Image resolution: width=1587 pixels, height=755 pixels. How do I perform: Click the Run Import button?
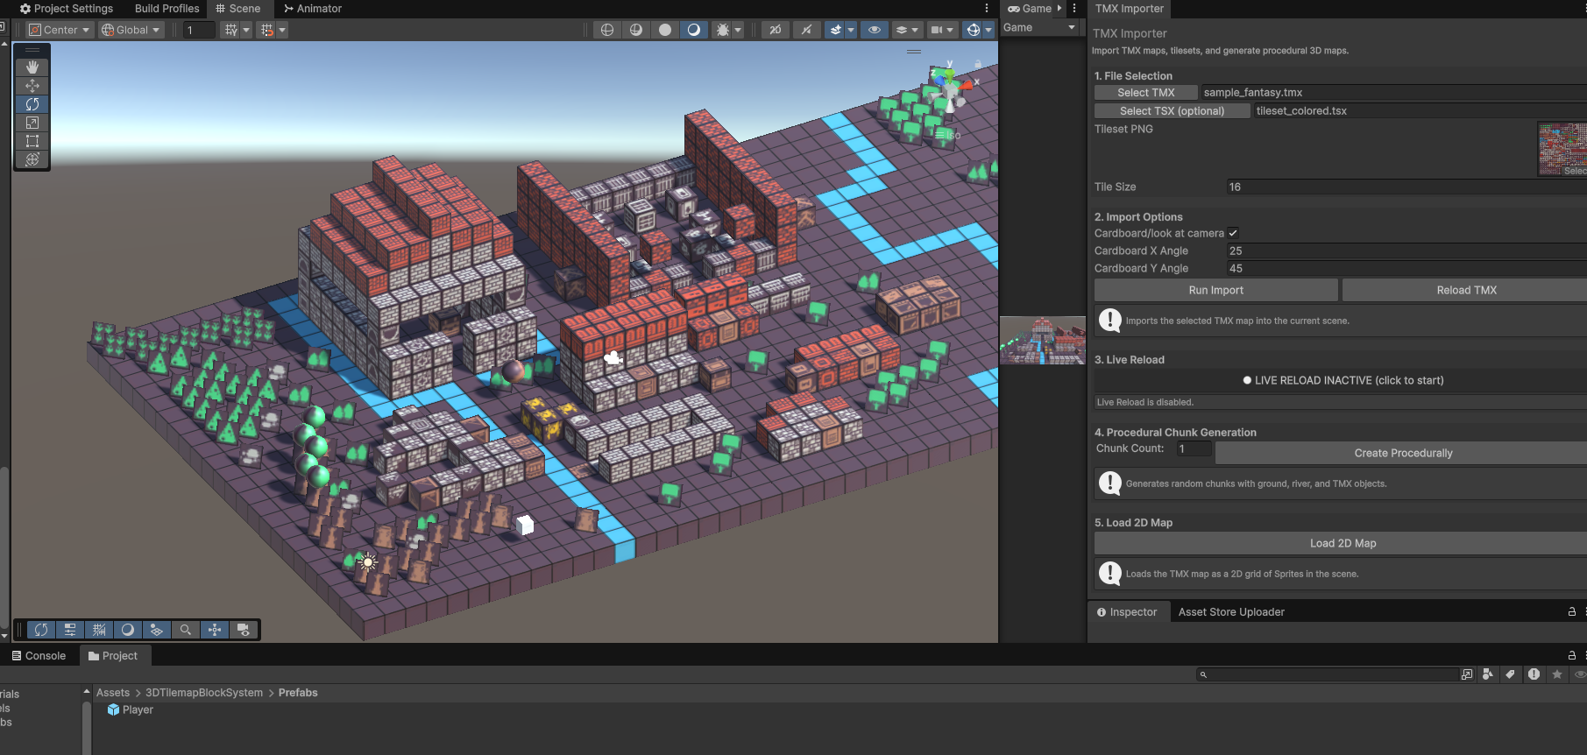pyautogui.click(x=1215, y=290)
